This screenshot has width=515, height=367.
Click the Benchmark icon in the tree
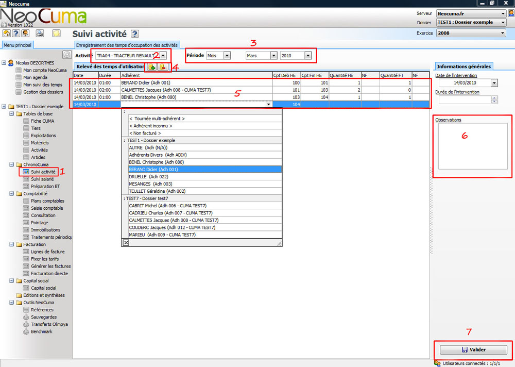(x=26, y=331)
